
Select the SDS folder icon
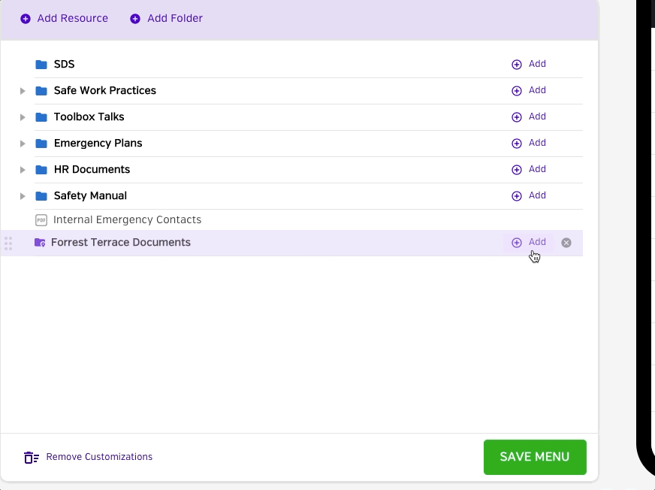(41, 65)
